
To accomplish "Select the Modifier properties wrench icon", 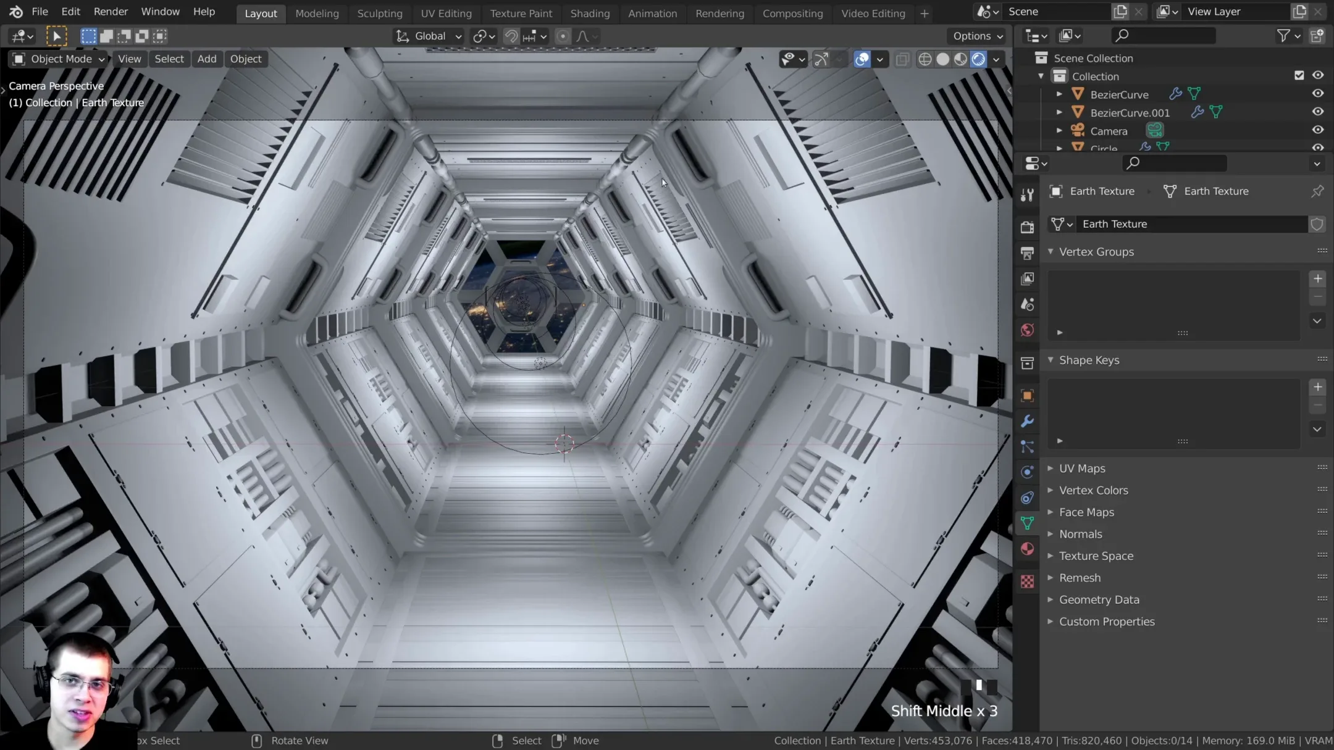I will coord(1027,421).
